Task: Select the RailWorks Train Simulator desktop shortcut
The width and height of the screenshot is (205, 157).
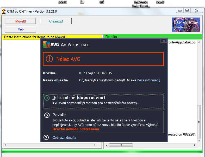Action: 141,4
